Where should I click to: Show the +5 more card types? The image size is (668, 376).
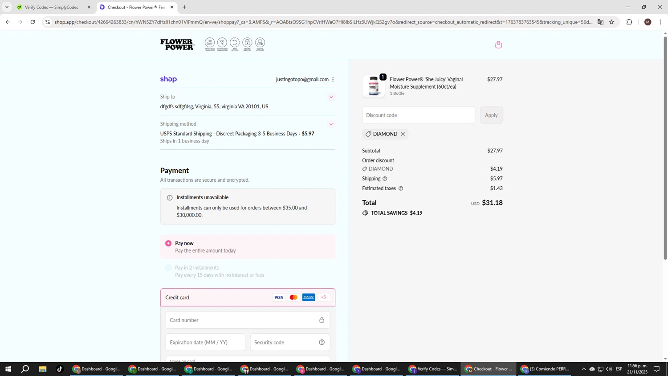323,297
